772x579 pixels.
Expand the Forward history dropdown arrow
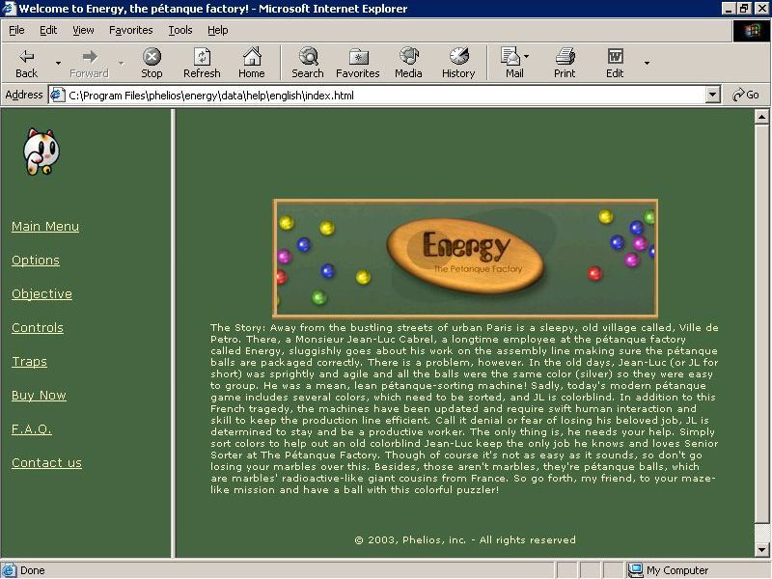click(122, 64)
